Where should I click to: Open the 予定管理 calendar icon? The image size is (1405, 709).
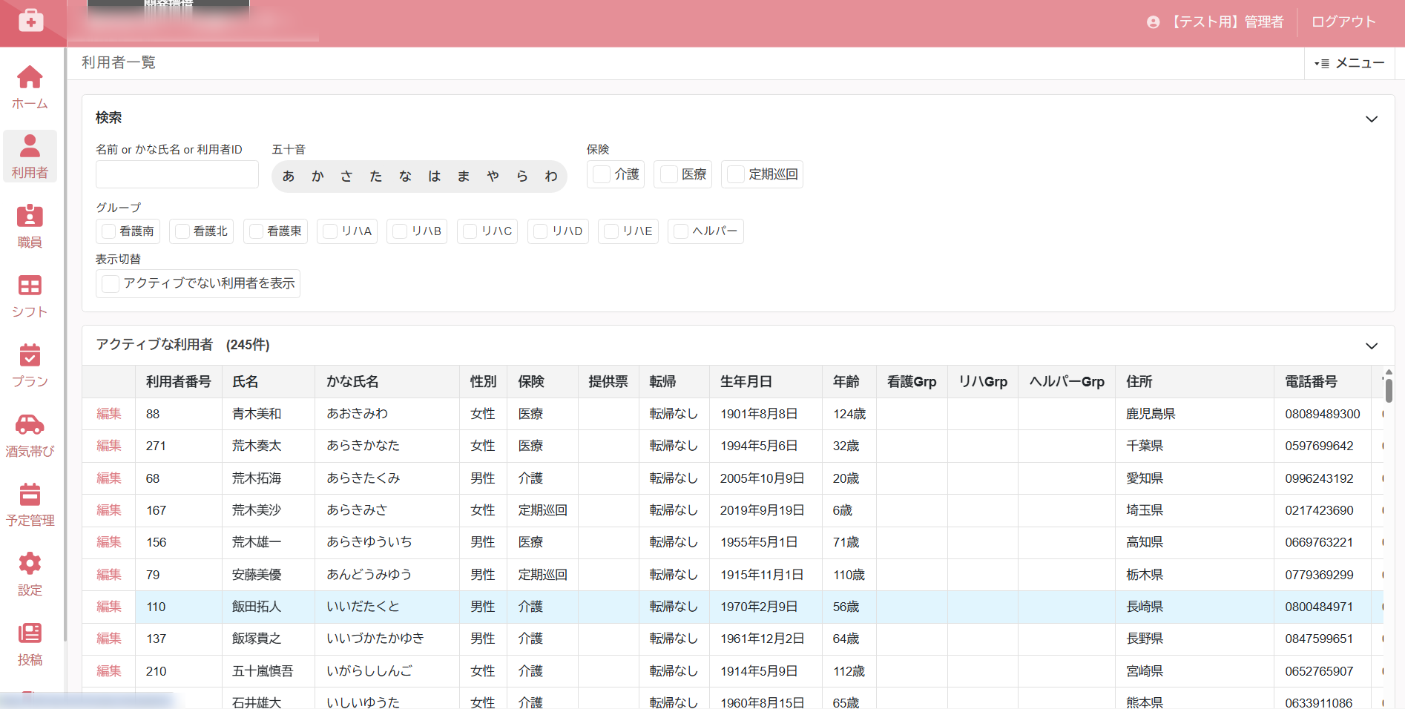pyautogui.click(x=30, y=494)
